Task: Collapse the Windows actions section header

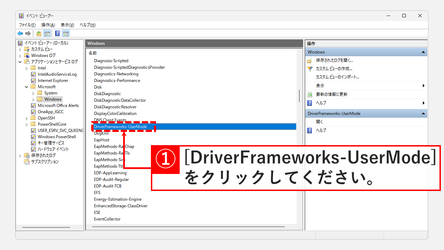Action: pyautogui.click(x=423, y=52)
